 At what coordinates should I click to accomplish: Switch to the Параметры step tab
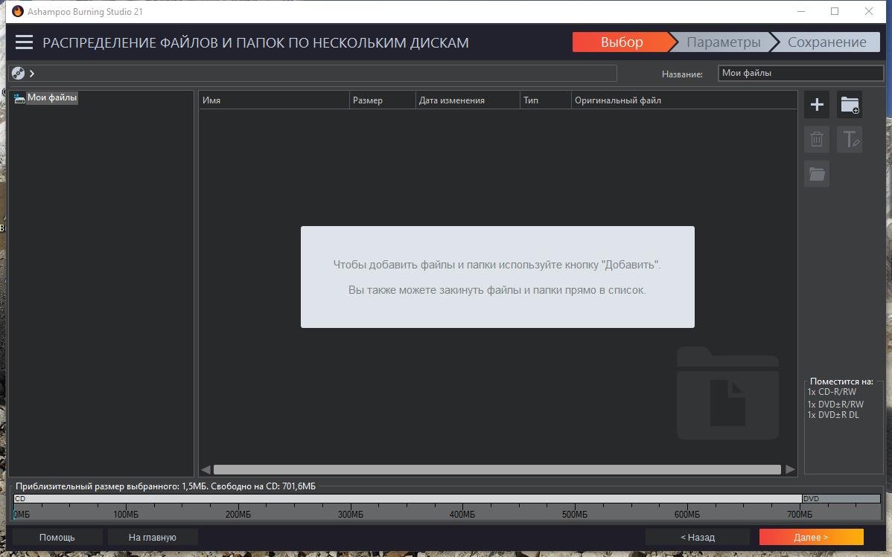pos(723,42)
